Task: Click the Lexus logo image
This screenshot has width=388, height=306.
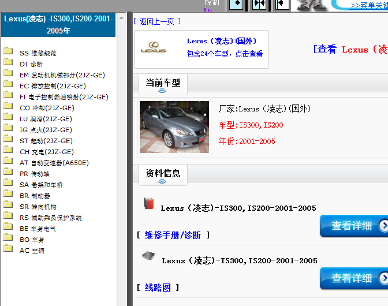Action: pyautogui.click(x=154, y=47)
